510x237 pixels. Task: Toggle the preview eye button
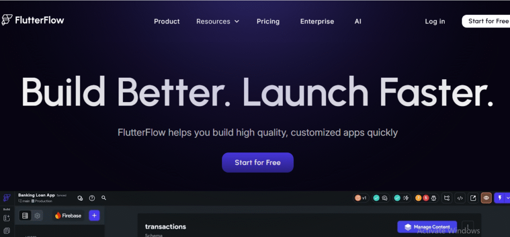point(486,198)
